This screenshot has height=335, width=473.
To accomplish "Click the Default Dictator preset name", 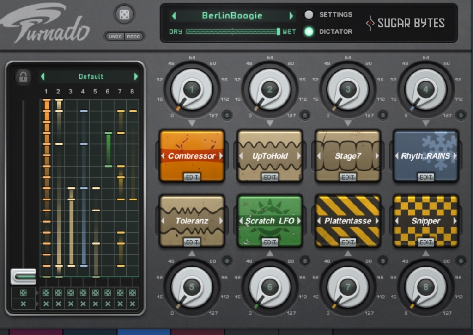I will pyautogui.click(x=91, y=76).
